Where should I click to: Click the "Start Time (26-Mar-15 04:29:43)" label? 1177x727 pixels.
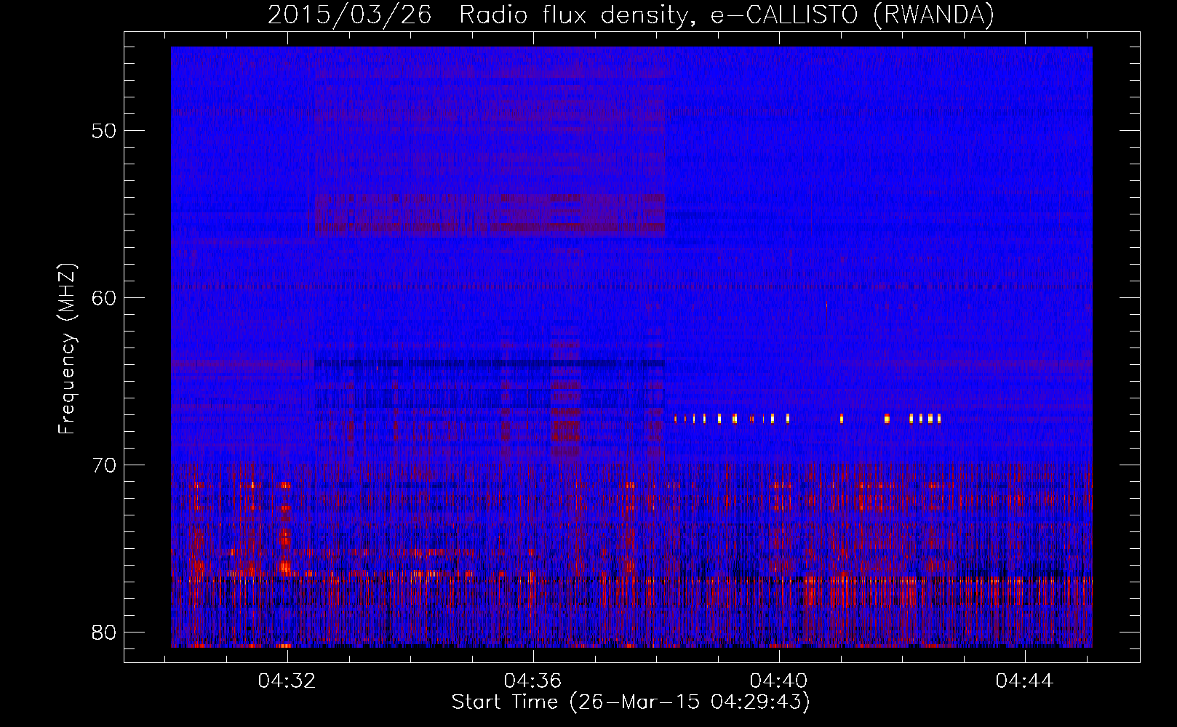(x=631, y=702)
